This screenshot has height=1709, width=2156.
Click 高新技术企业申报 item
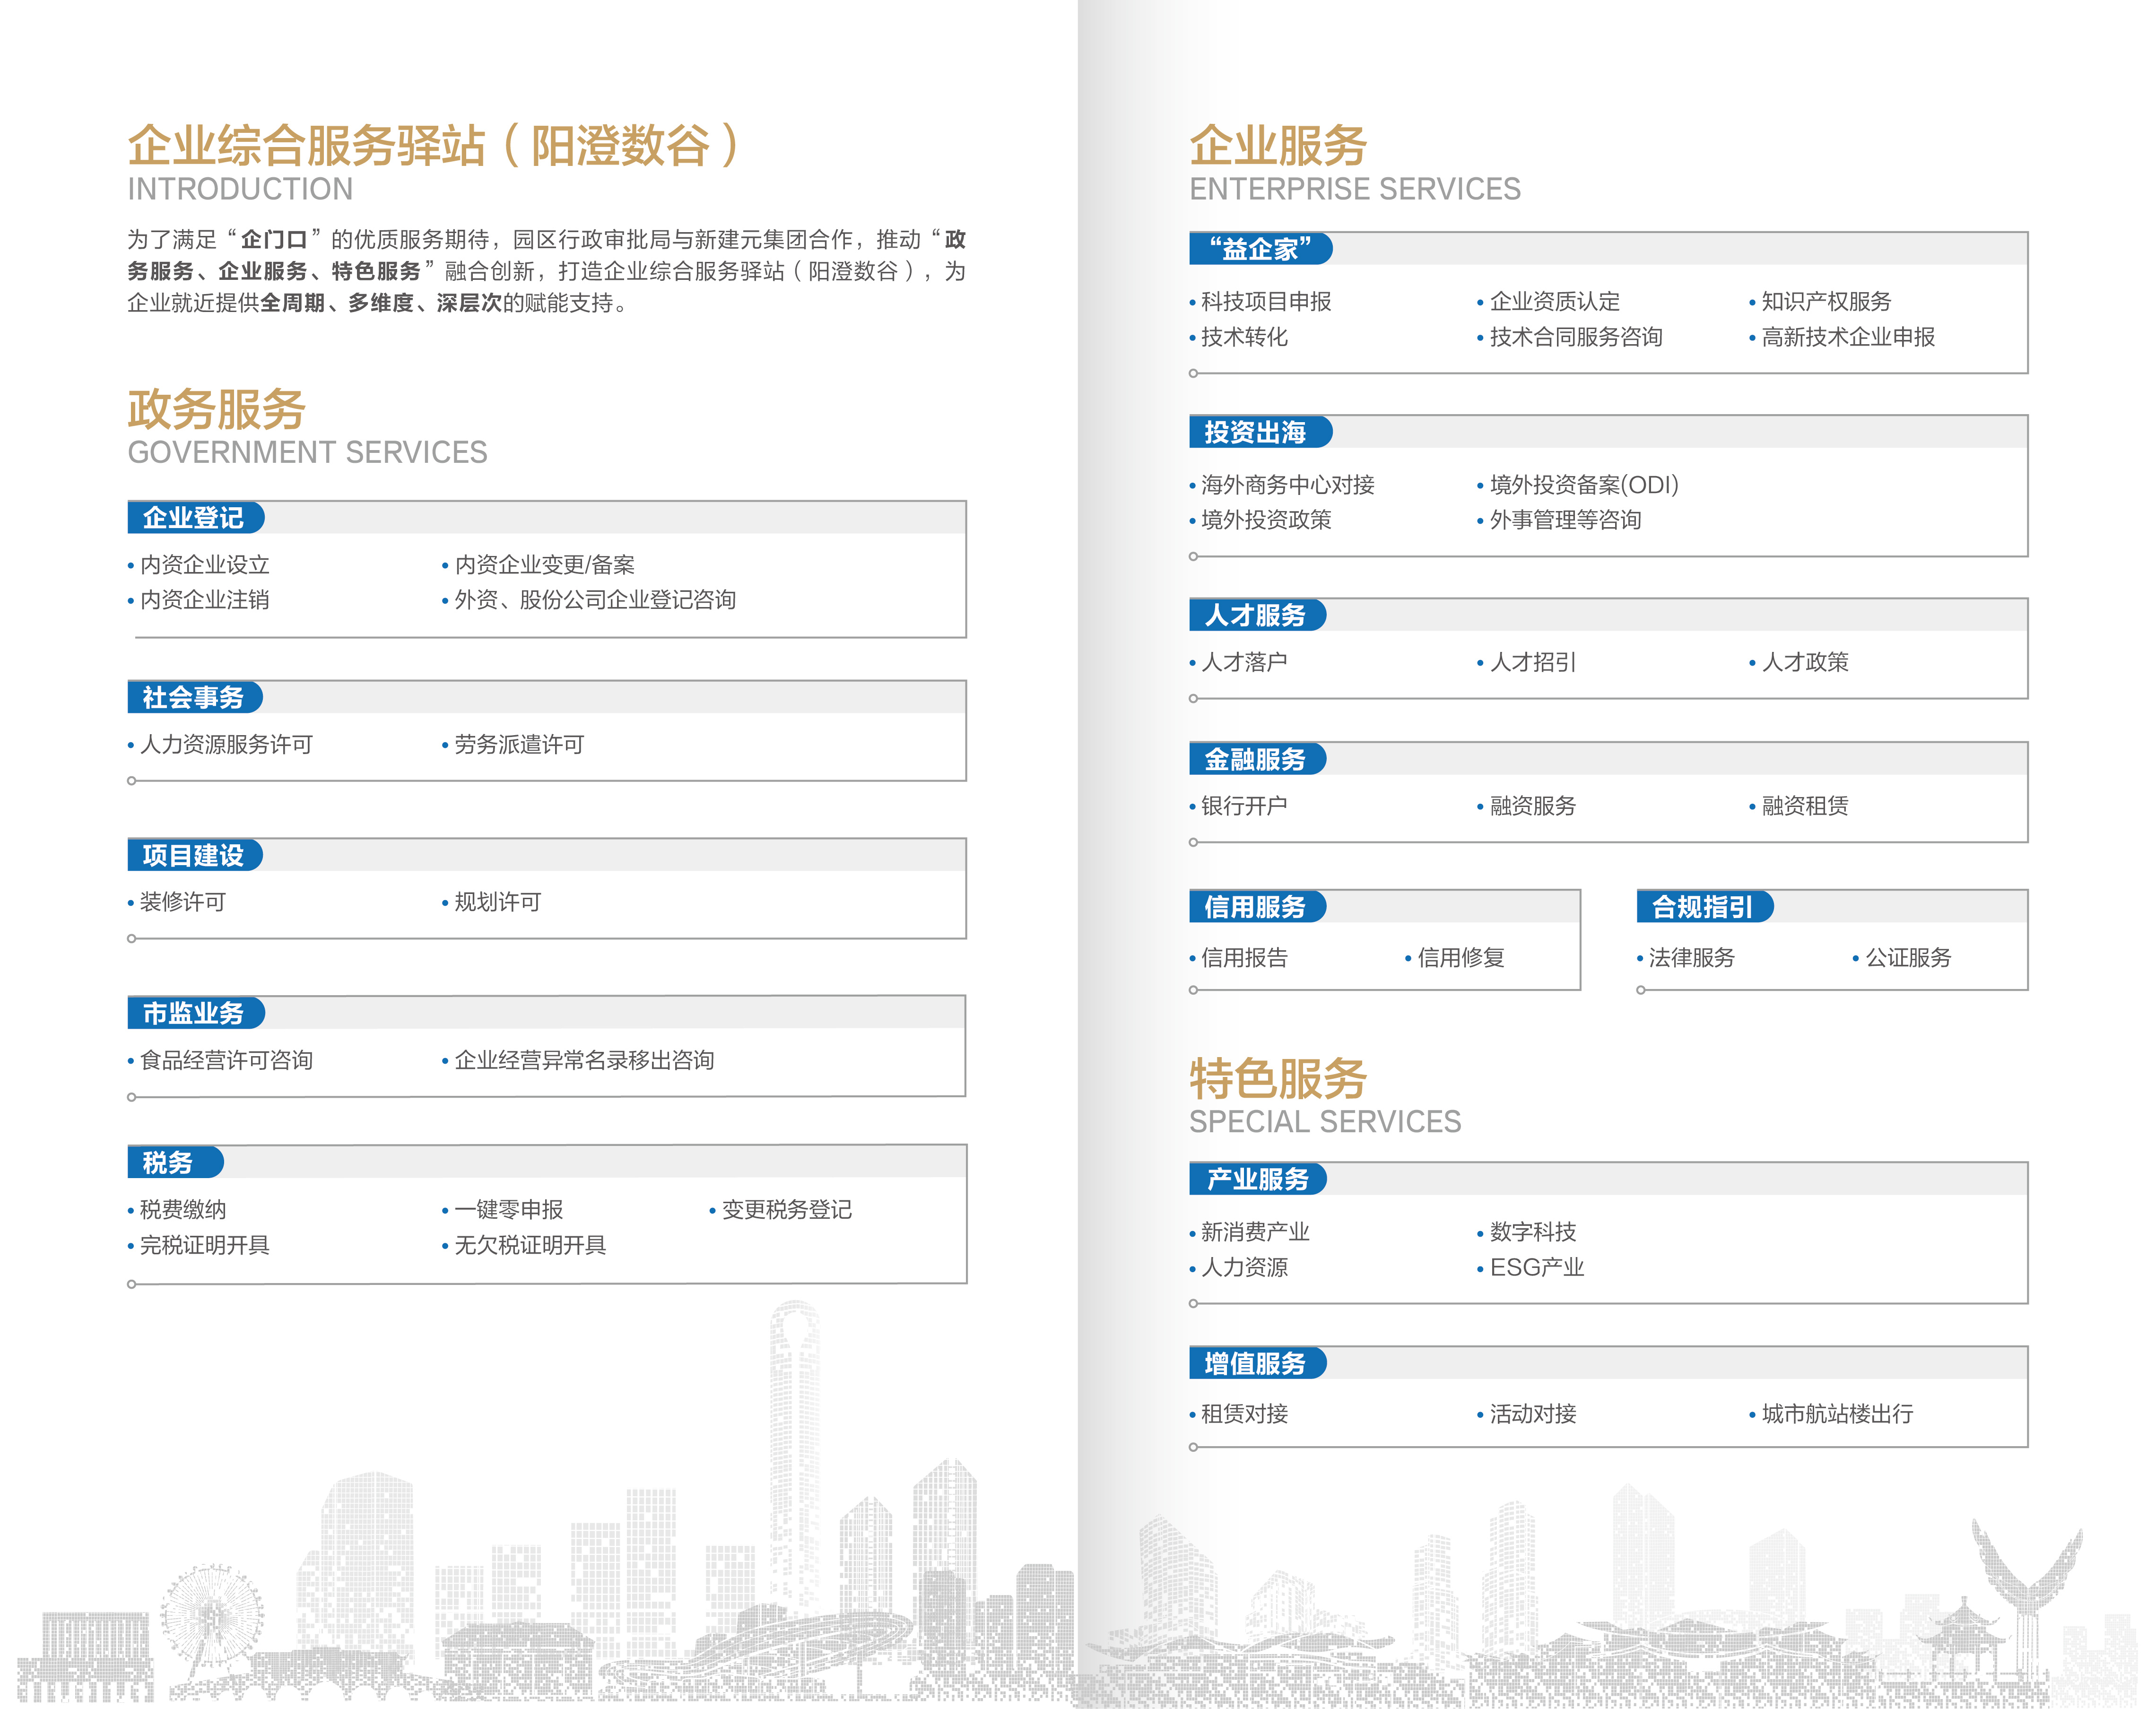1848,337
